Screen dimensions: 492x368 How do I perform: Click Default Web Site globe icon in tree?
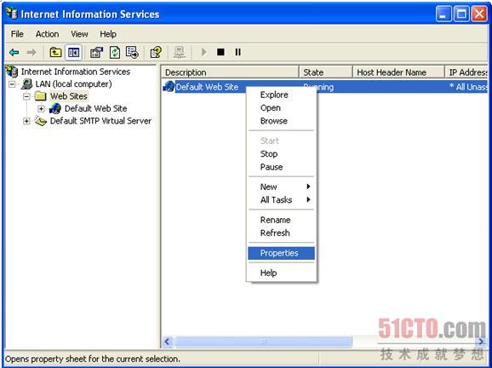(x=55, y=108)
